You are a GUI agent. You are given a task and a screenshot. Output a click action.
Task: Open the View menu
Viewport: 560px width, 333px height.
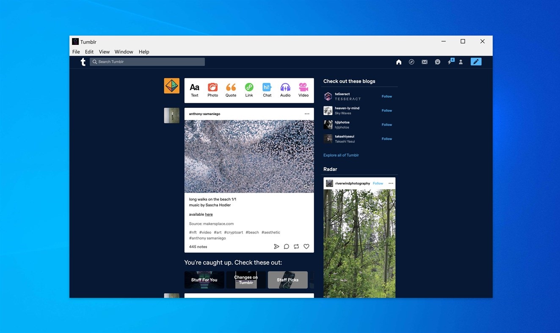coord(104,52)
